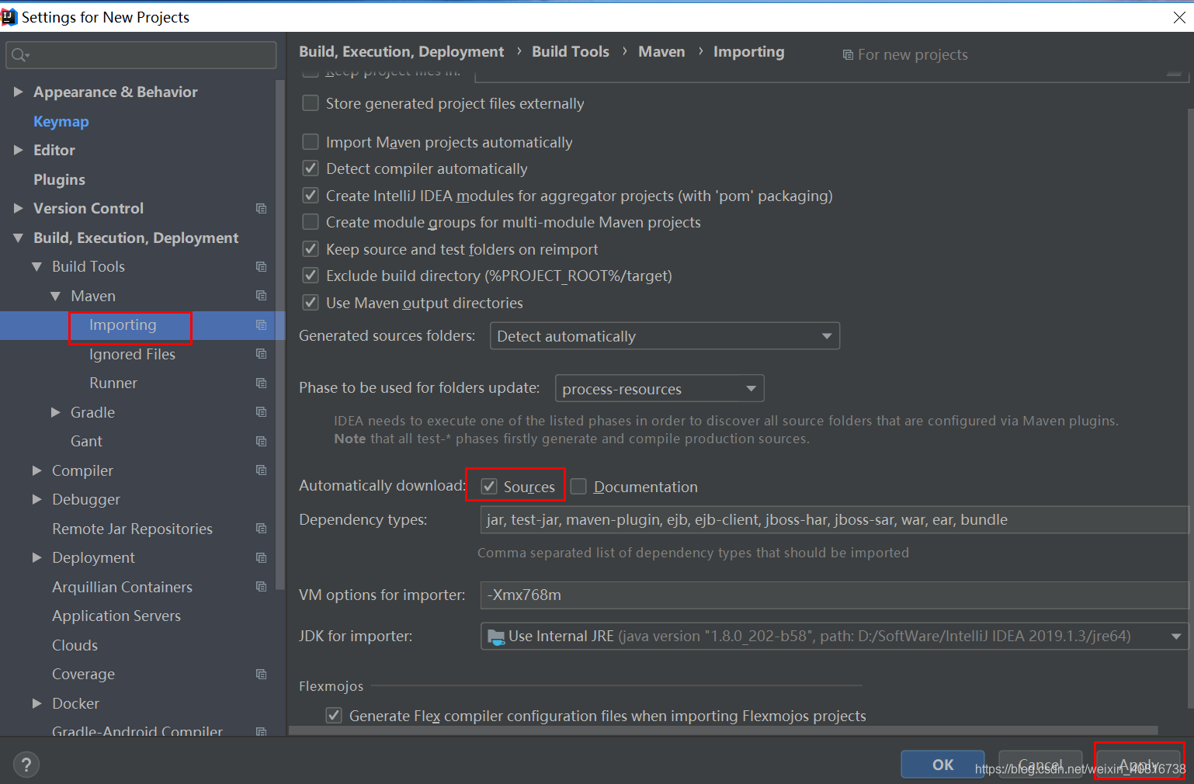The width and height of the screenshot is (1194, 784).
Task: Click Build, Execution, Deployment breadcrumb
Action: [x=401, y=51]
